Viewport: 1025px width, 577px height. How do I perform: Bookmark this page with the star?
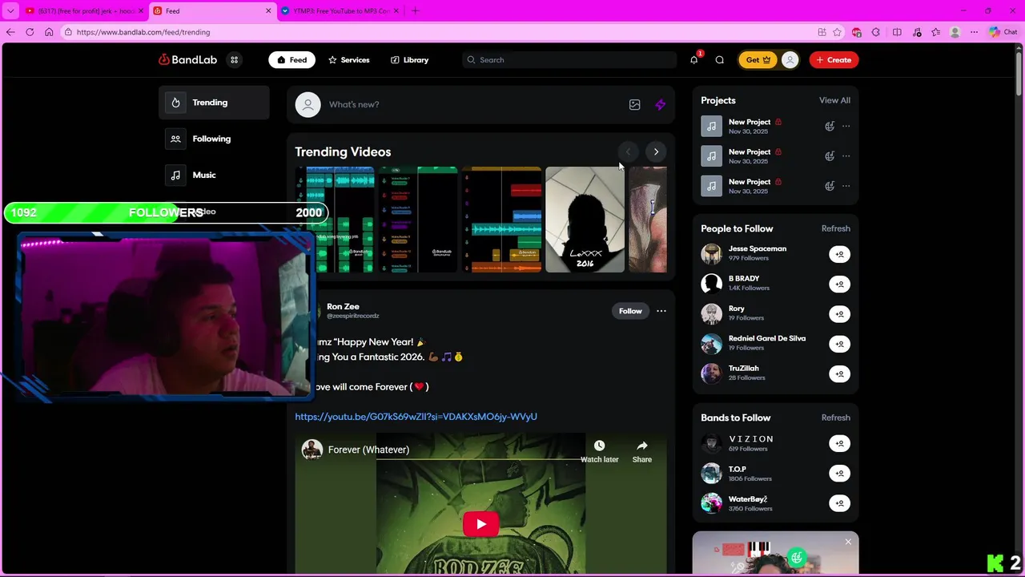click(x=837, y=32)
